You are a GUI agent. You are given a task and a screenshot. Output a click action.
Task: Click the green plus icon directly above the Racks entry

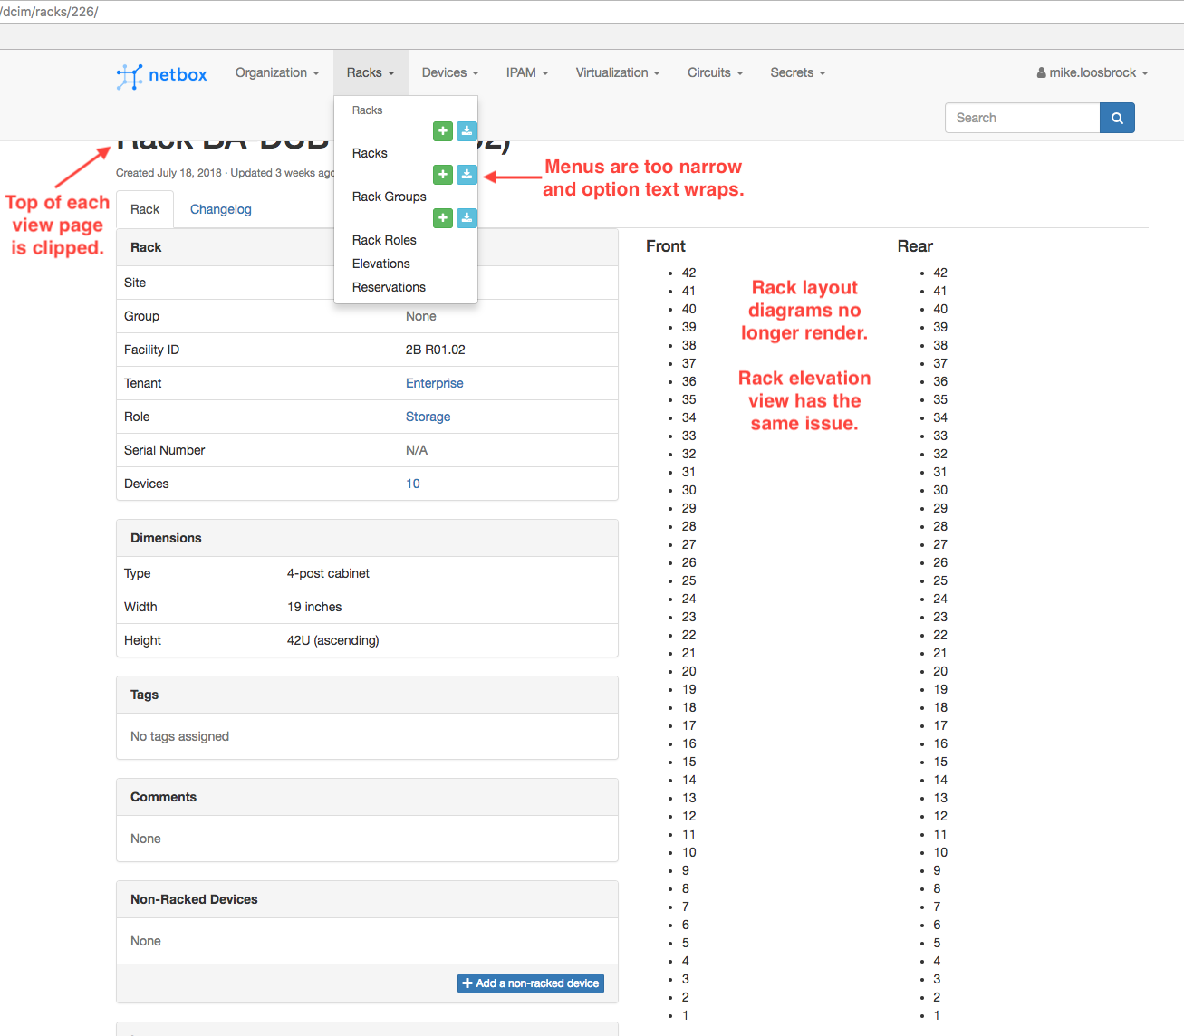click(443, 131)
